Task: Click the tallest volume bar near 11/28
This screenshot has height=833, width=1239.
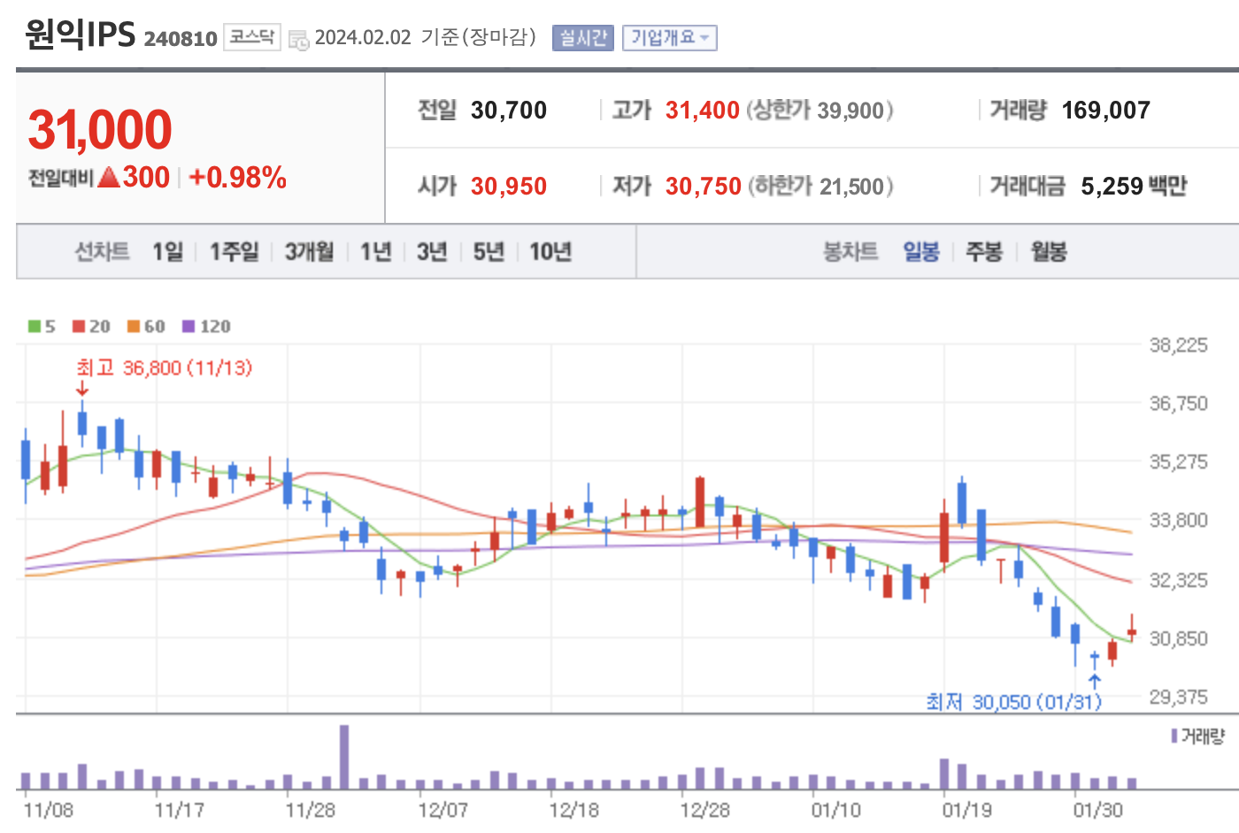Action: (x=344, y=757)
